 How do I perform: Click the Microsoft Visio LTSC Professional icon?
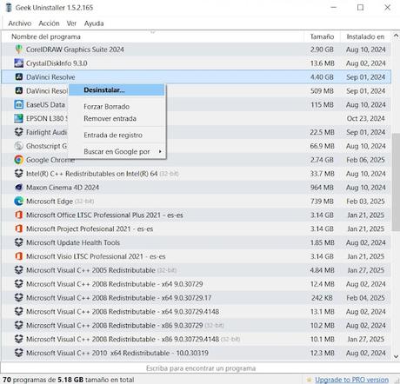(x=19, y=256)
